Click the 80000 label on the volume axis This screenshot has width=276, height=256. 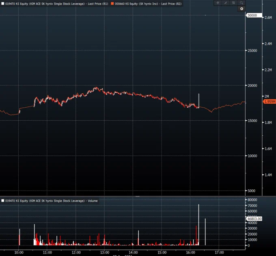point(252,200)
